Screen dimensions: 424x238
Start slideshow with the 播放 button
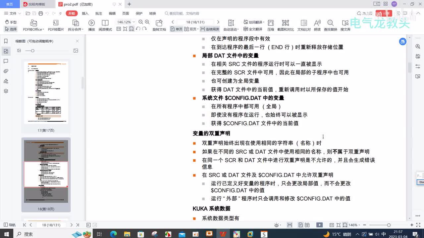91,25
